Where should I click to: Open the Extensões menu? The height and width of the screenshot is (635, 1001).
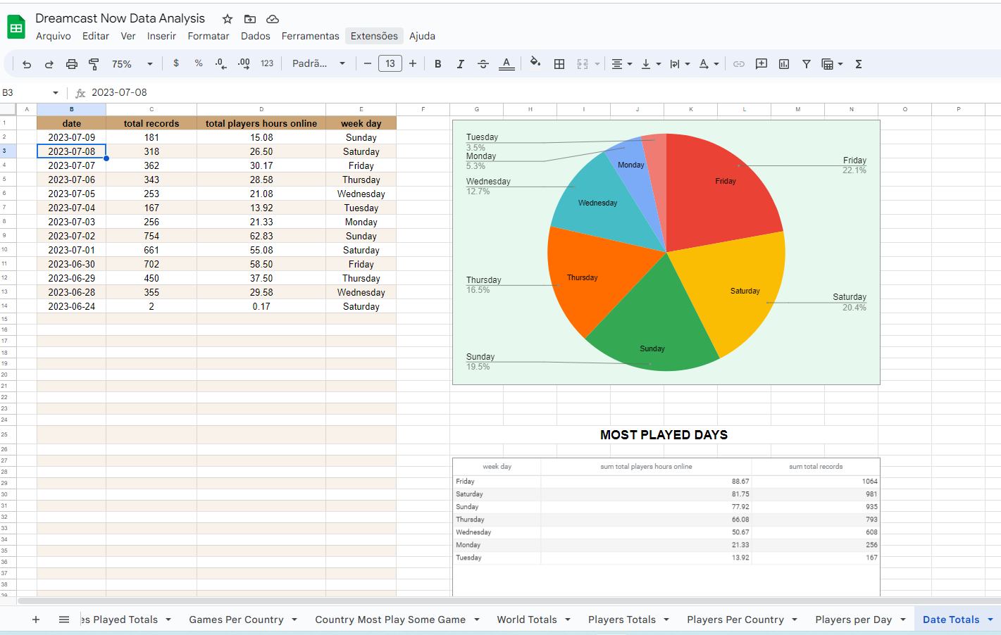374,36
